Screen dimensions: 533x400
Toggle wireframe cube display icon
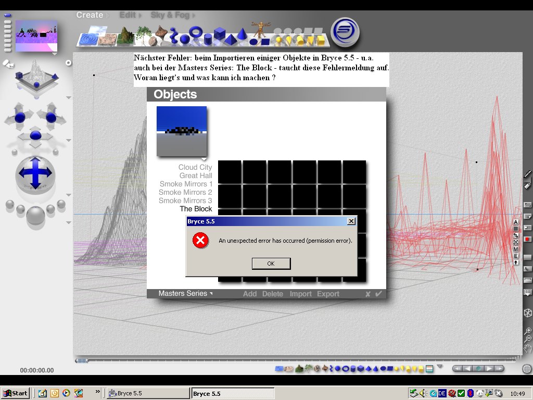[528, 313]
